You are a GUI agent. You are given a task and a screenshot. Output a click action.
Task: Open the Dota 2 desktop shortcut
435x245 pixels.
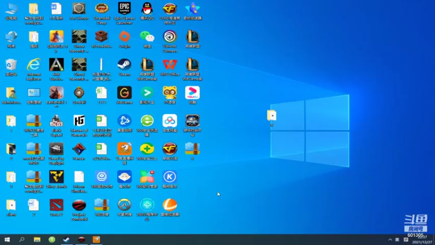(57, 208)
